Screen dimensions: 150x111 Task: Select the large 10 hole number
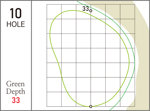click(16, 13)
